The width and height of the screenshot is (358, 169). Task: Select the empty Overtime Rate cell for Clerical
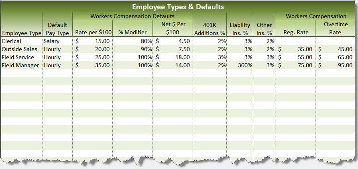(x=336, y=41)
